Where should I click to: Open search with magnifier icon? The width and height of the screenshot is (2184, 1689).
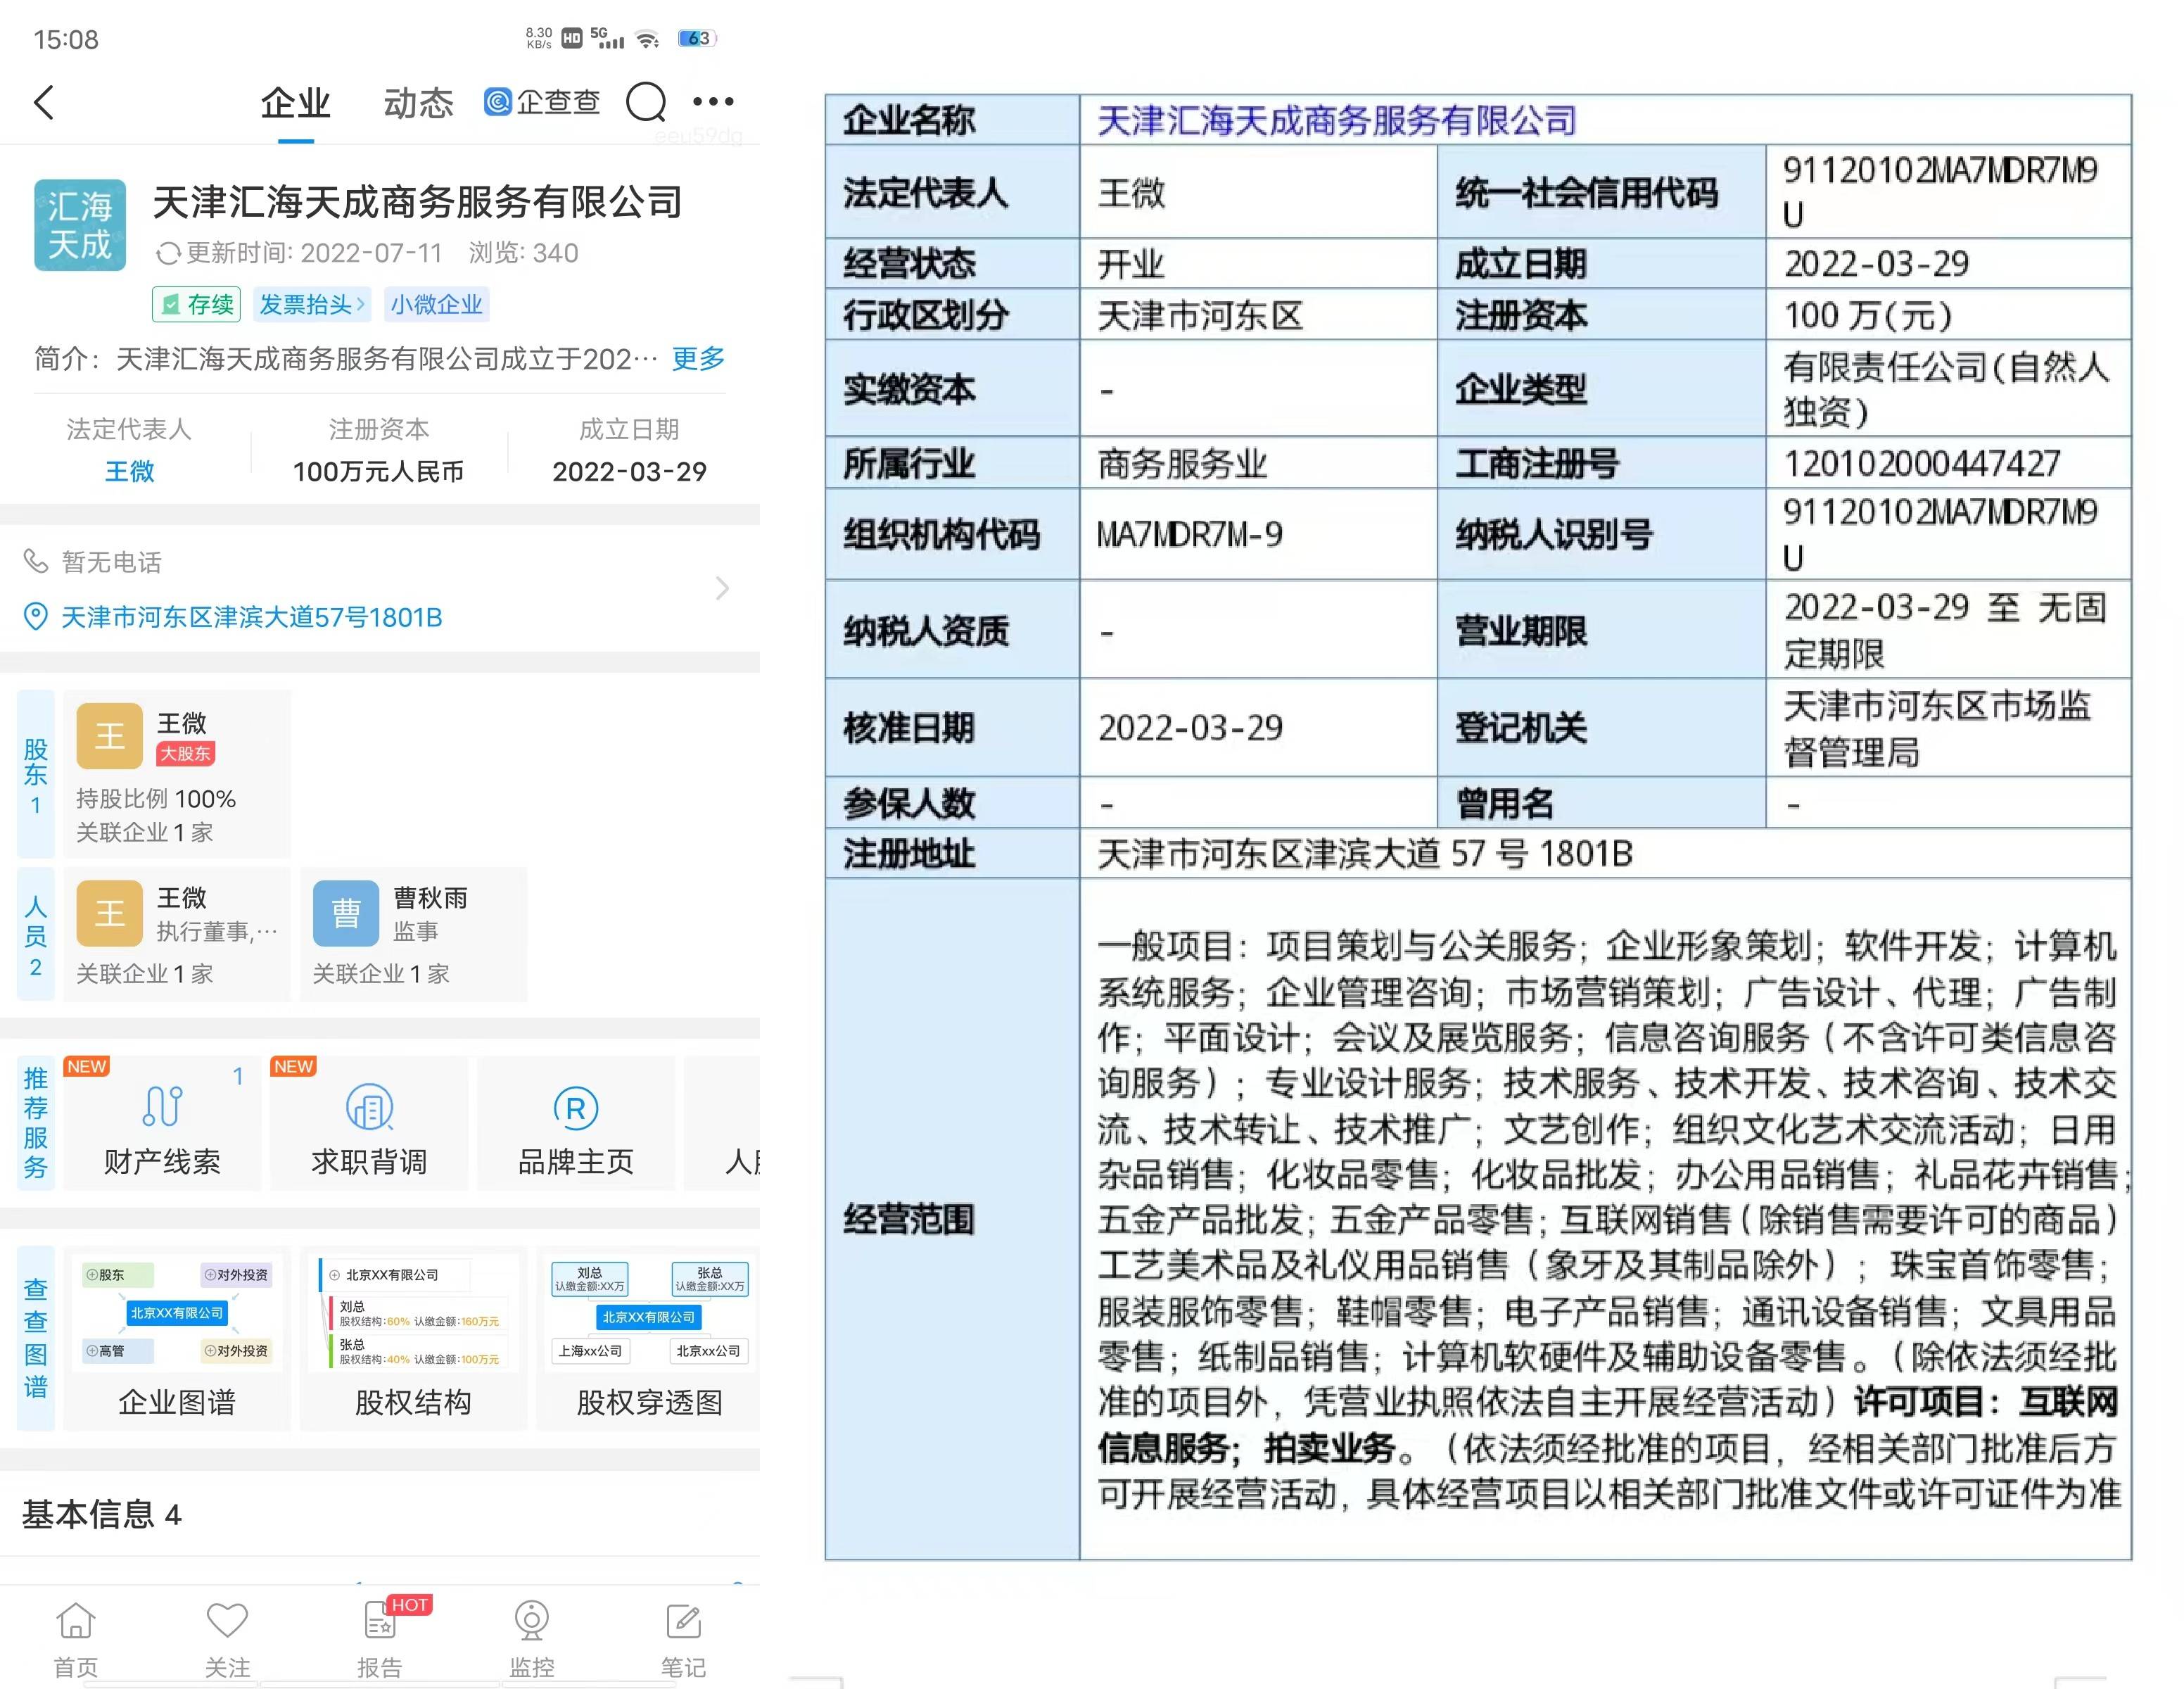[646, 102]
